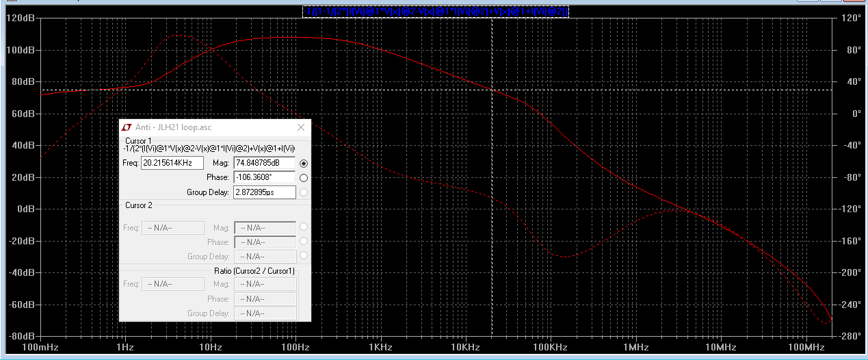Select the Cursor 1 Mag radio button

(304, 164)
